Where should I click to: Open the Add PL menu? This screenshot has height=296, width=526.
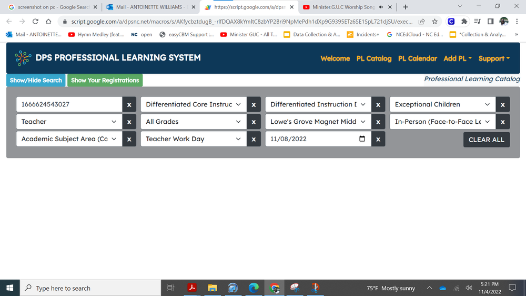point(457,58)
